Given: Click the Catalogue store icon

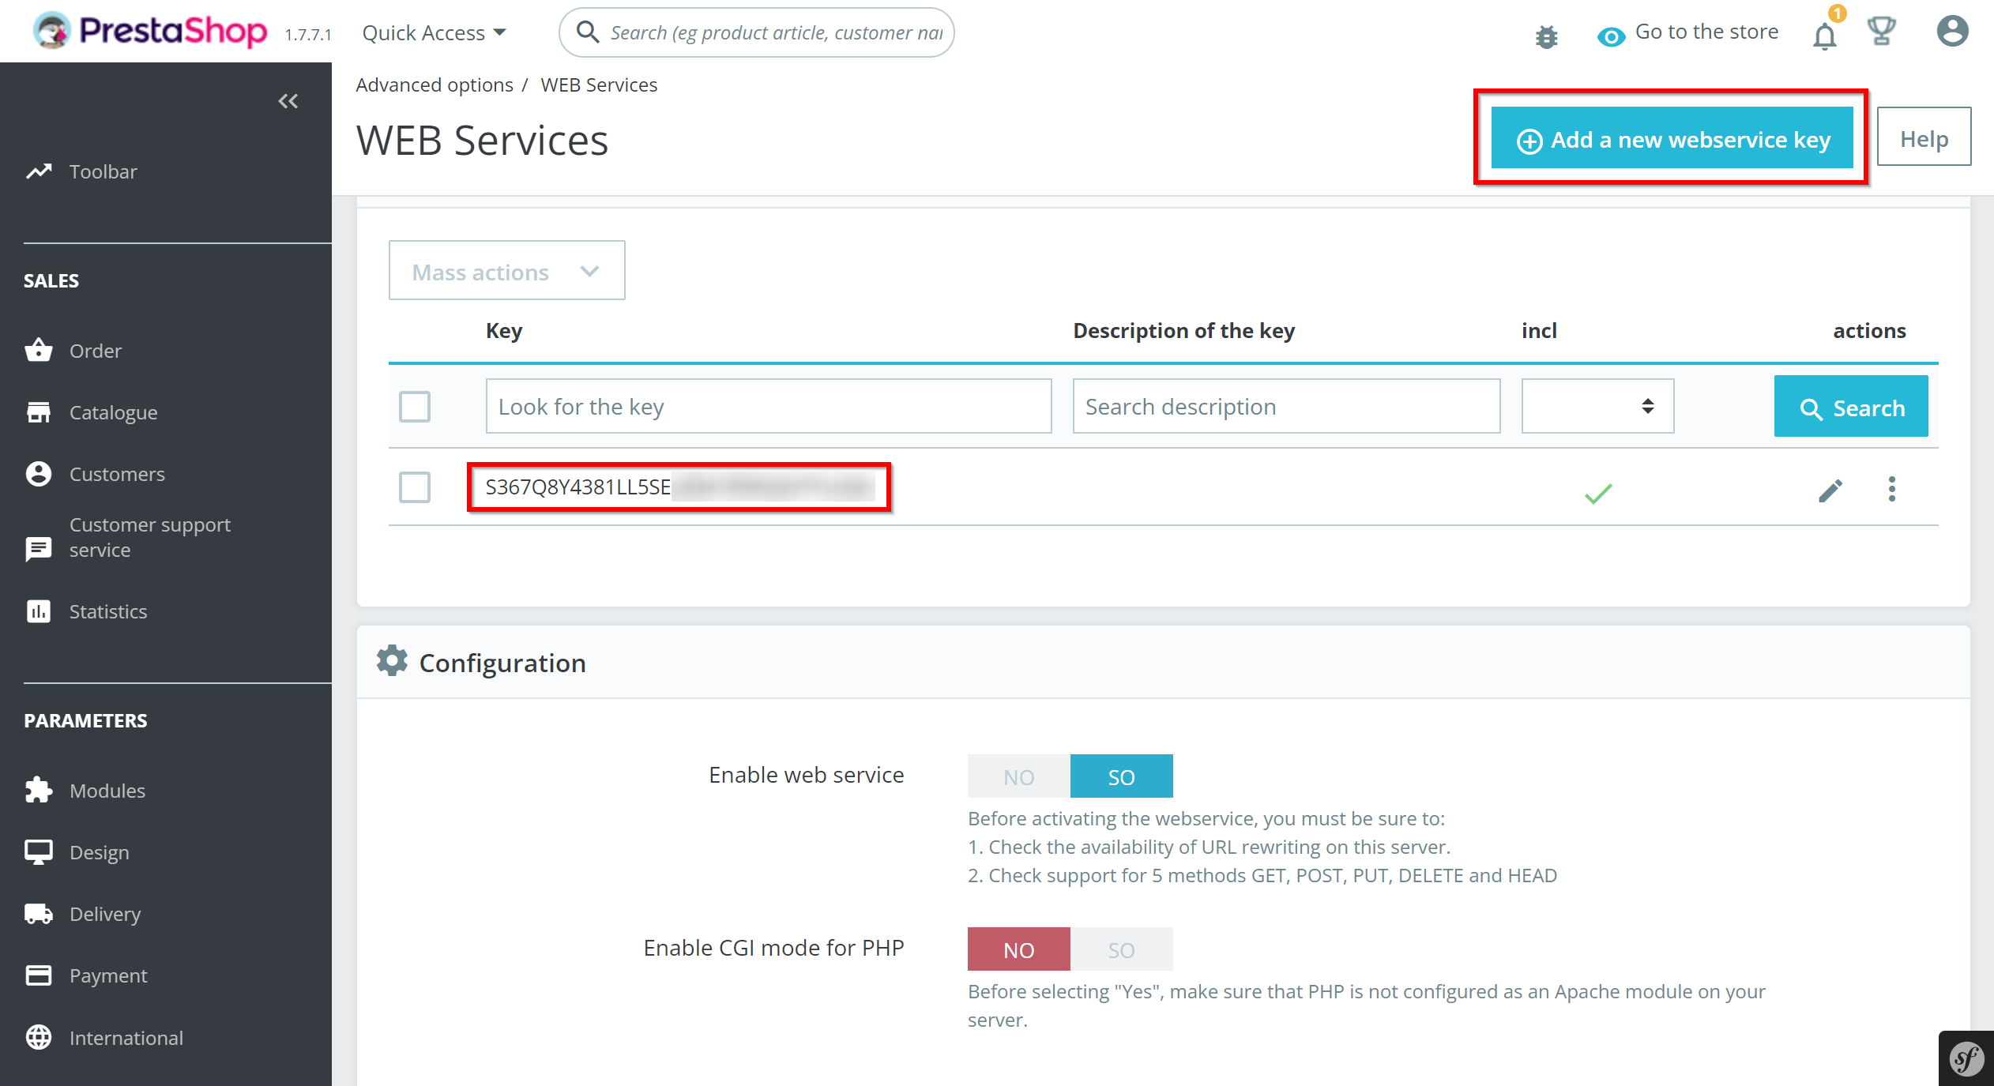Looking at the screenshot, I should (x=39, y=412).
